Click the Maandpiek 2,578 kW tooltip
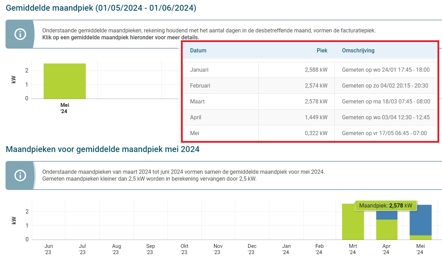 [385, 205]
